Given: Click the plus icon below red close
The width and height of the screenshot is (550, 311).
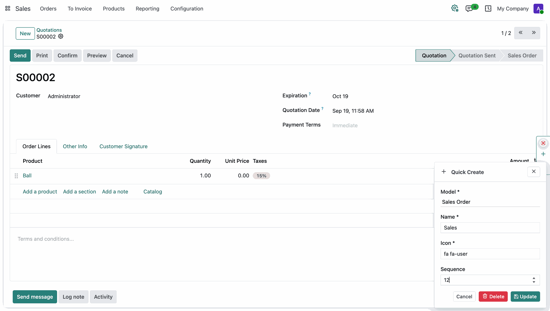Looking at the screenshot, I should coord(543,154).
